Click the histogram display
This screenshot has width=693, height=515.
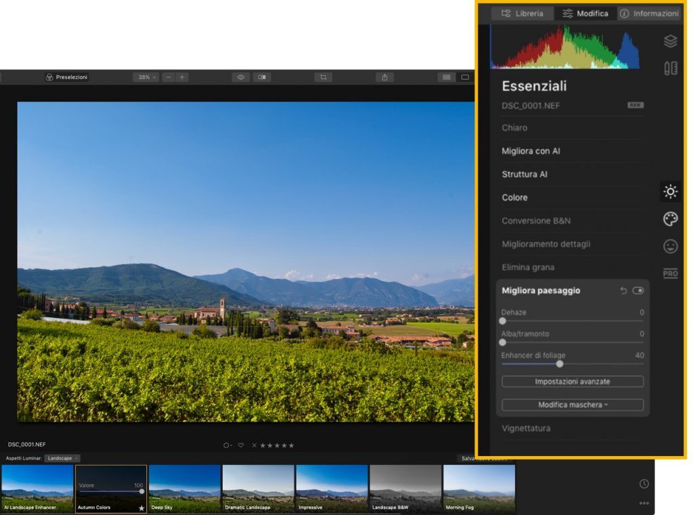(x=565, y=47)
